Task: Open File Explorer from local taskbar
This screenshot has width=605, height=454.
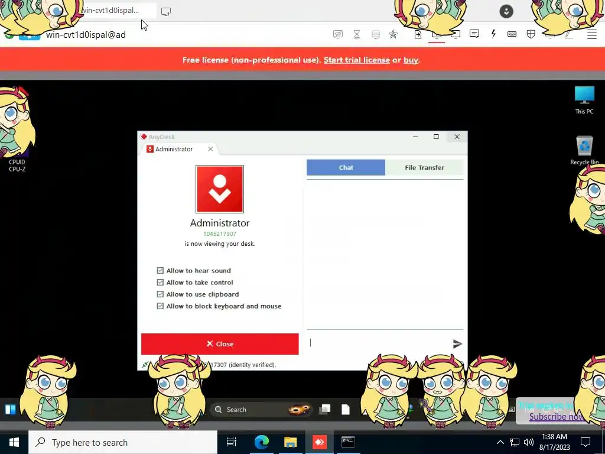Action: tap(291, 442)
